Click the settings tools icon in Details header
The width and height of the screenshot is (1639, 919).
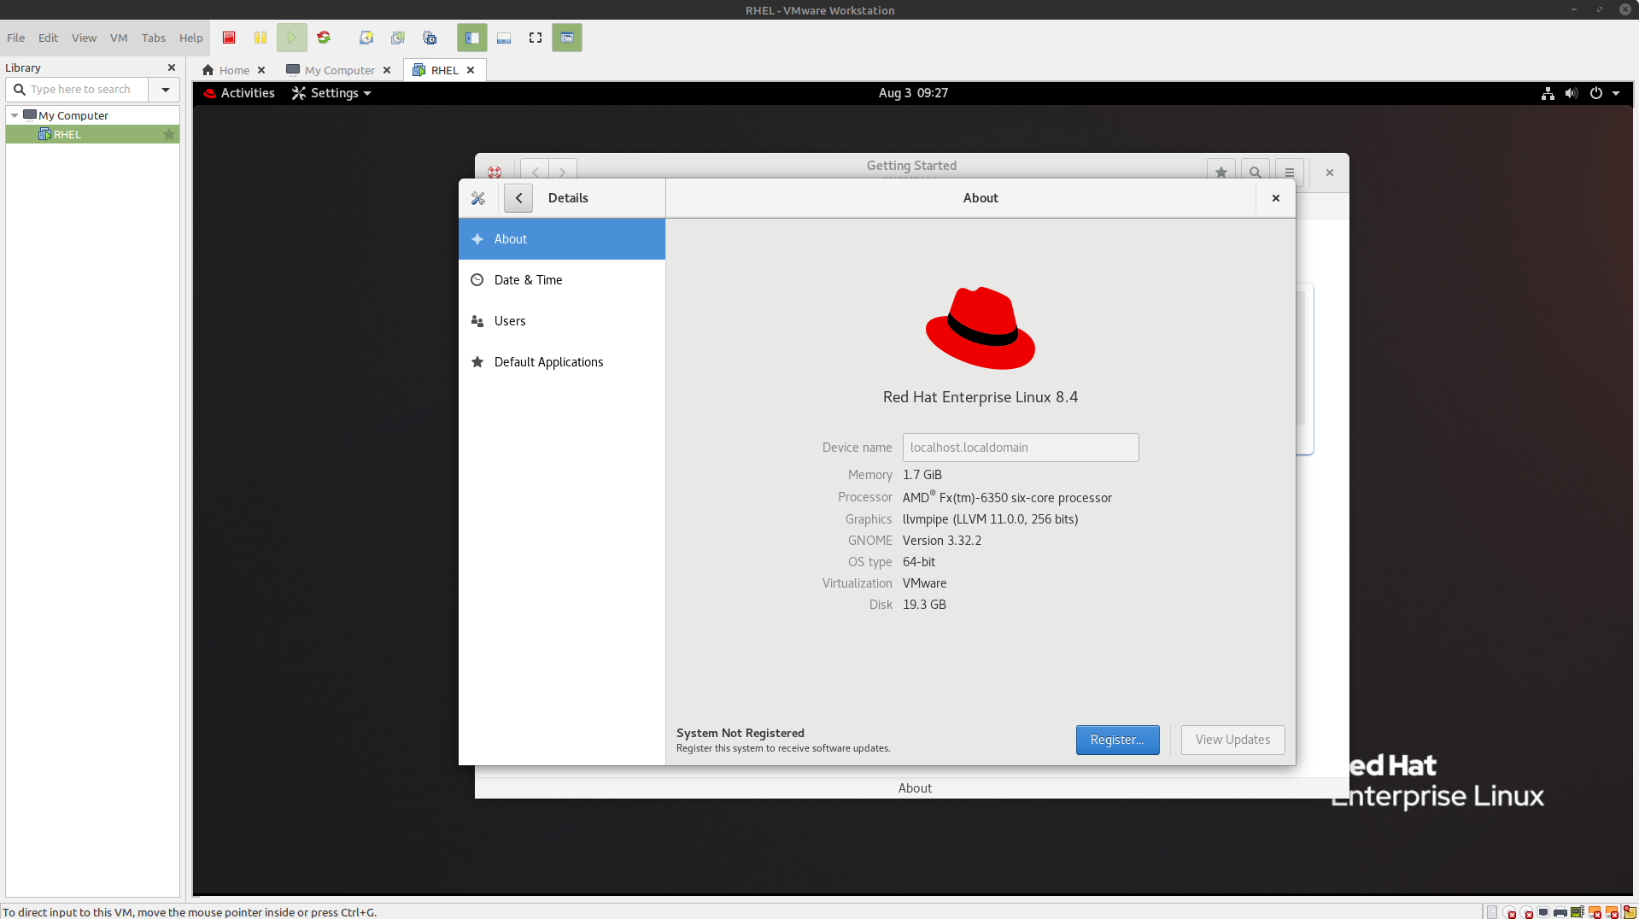tap(478, 198)
